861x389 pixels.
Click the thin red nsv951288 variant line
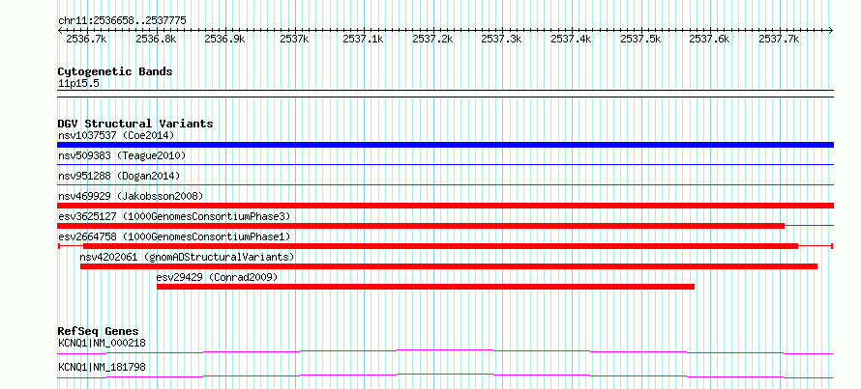pyautogui.click(x=445, y=184)
